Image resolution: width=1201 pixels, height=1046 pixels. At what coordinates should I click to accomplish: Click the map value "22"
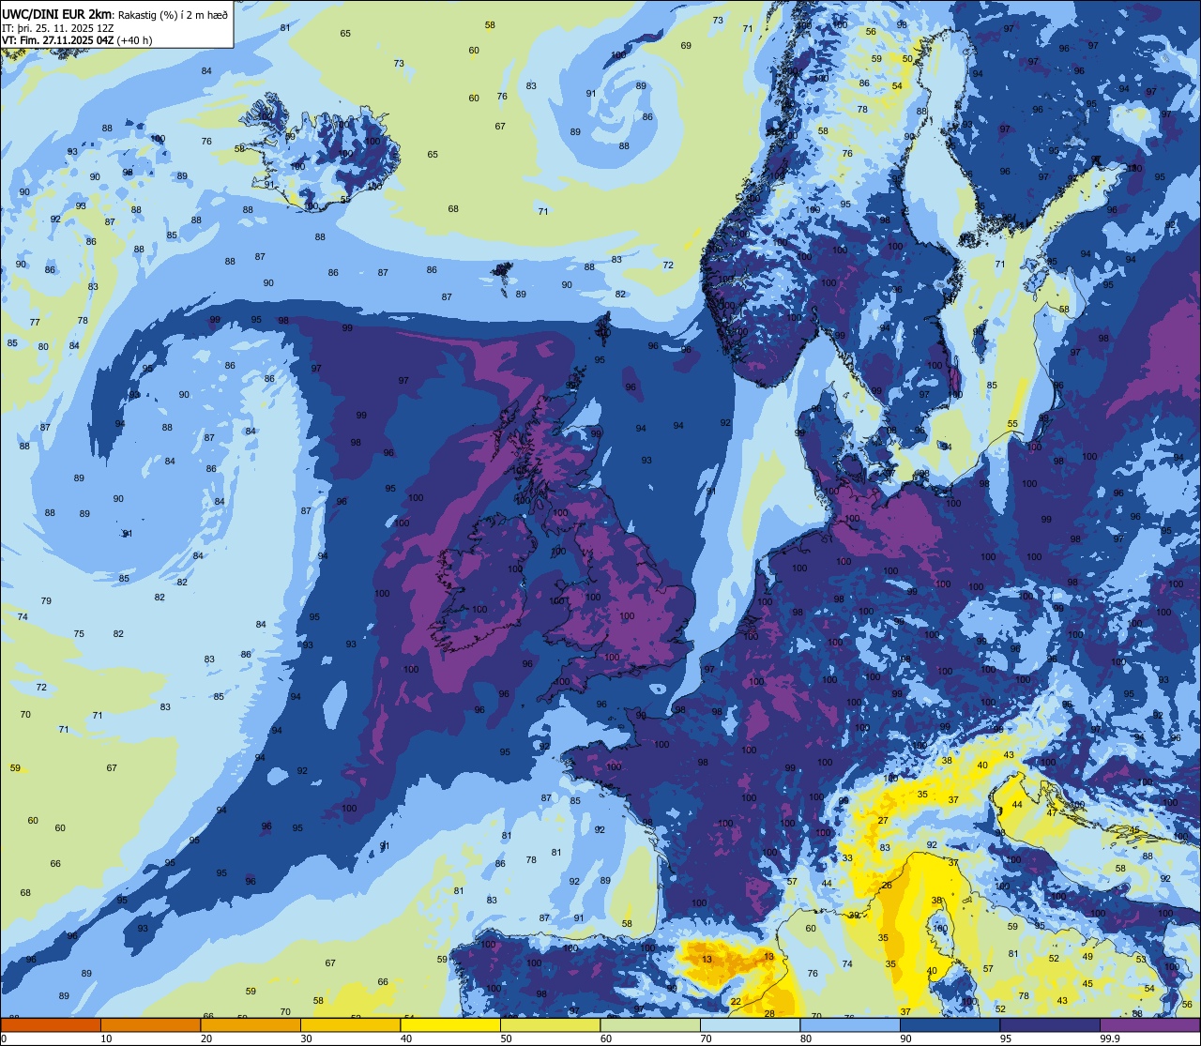point(736,1002)
